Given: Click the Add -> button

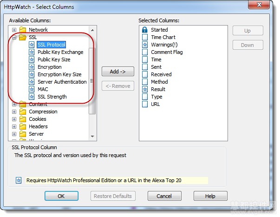Looking at the screenshot, I should [x=118, y=72].
